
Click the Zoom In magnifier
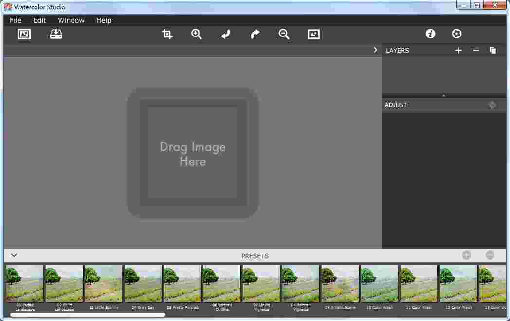(196, 34)
